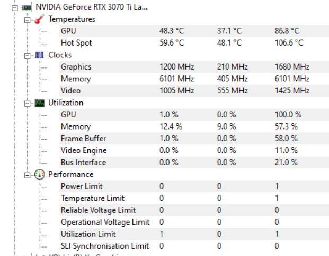Collapse the Clocks section
The width and height of the screenshot is (329, 256).
click(x=28, y=55)
